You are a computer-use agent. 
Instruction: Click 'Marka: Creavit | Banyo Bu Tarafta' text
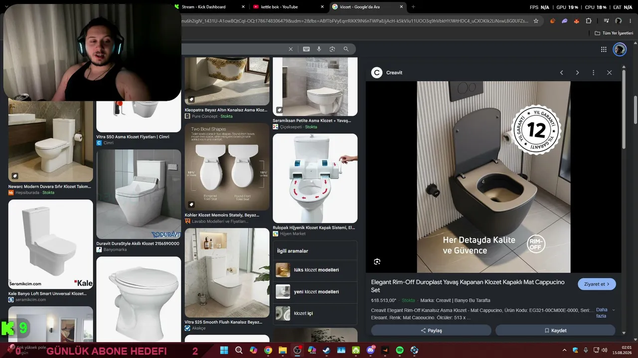tap(455, 300)
